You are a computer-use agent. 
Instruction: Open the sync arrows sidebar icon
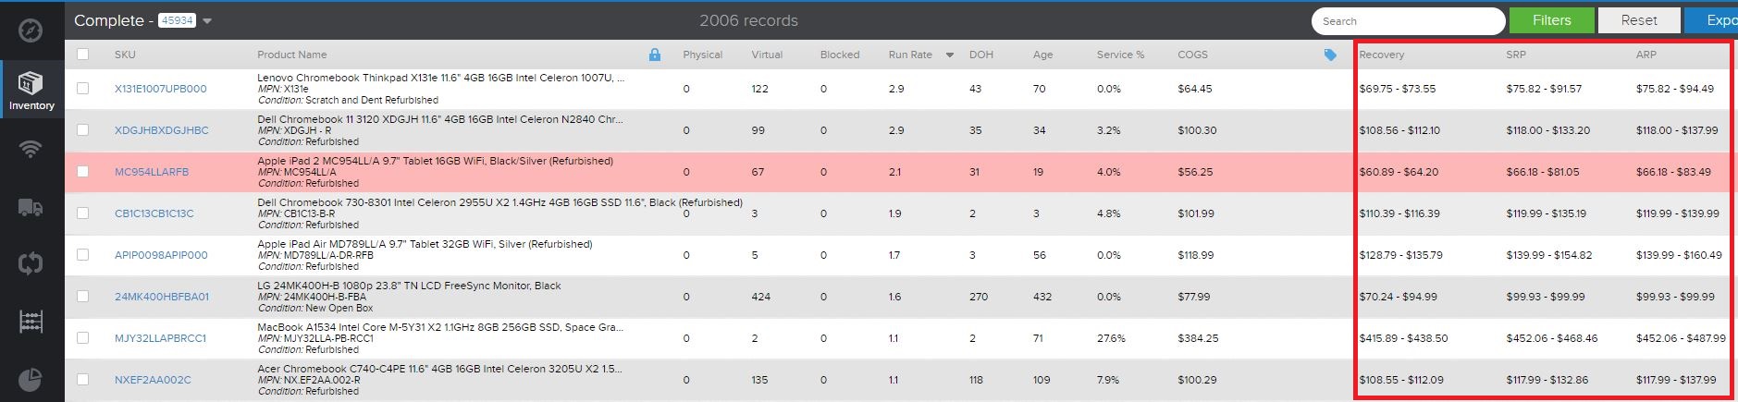coord(31,263)
